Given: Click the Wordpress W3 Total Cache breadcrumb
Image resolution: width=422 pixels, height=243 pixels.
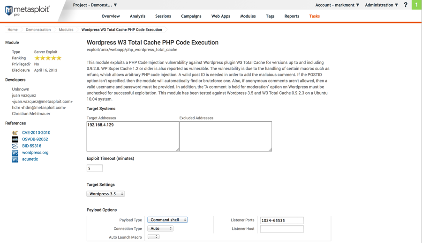Looking at the screenshot, I should (x=121, y=29).
